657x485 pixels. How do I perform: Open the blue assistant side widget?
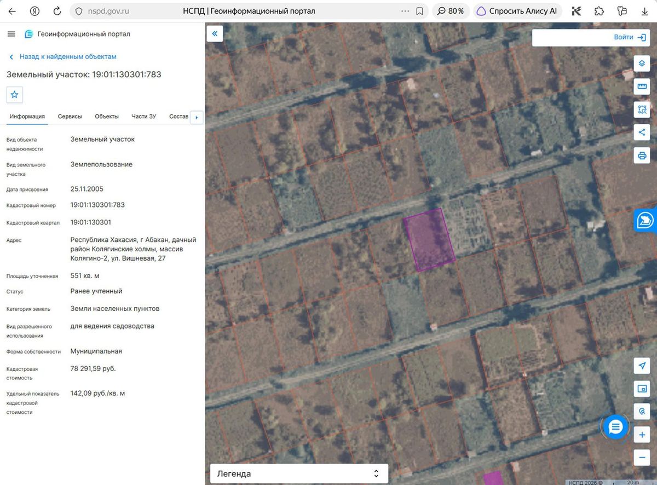click(x=646, y=220)
